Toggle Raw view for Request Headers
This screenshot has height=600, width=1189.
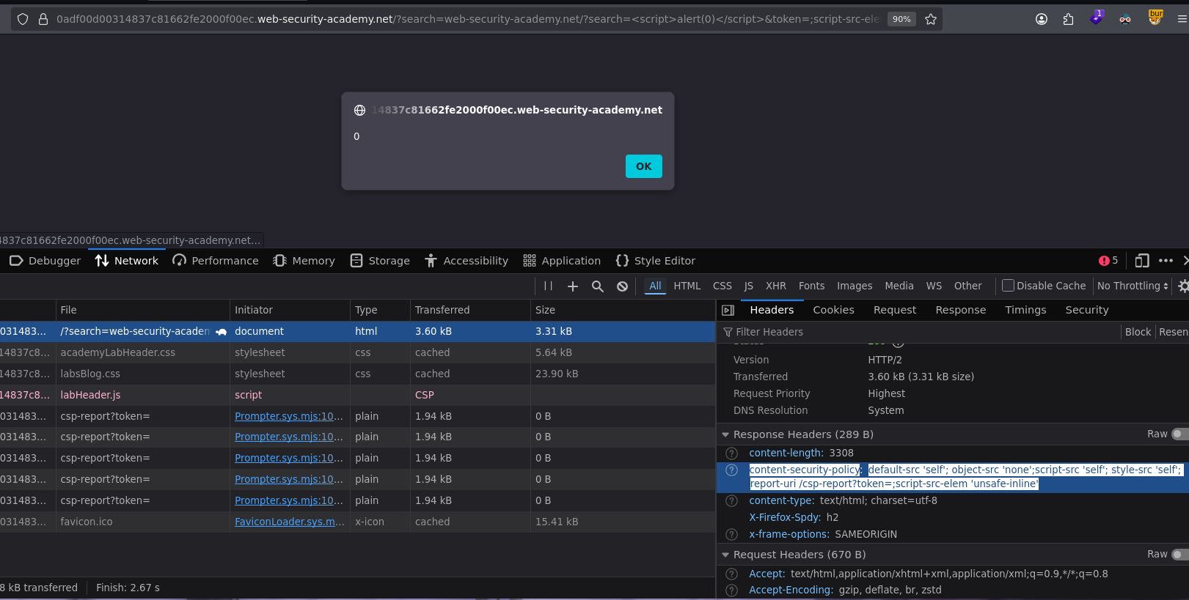click(x=1179, y=555)
